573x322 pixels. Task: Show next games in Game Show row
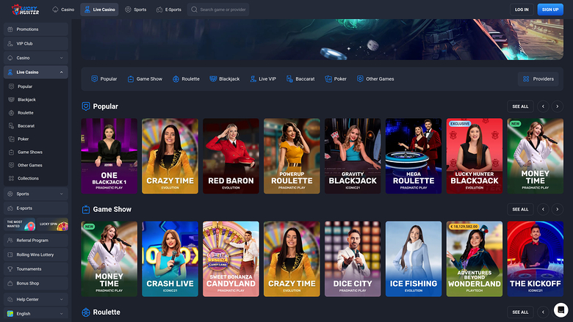pyautogui.click(x=558, y=209)
